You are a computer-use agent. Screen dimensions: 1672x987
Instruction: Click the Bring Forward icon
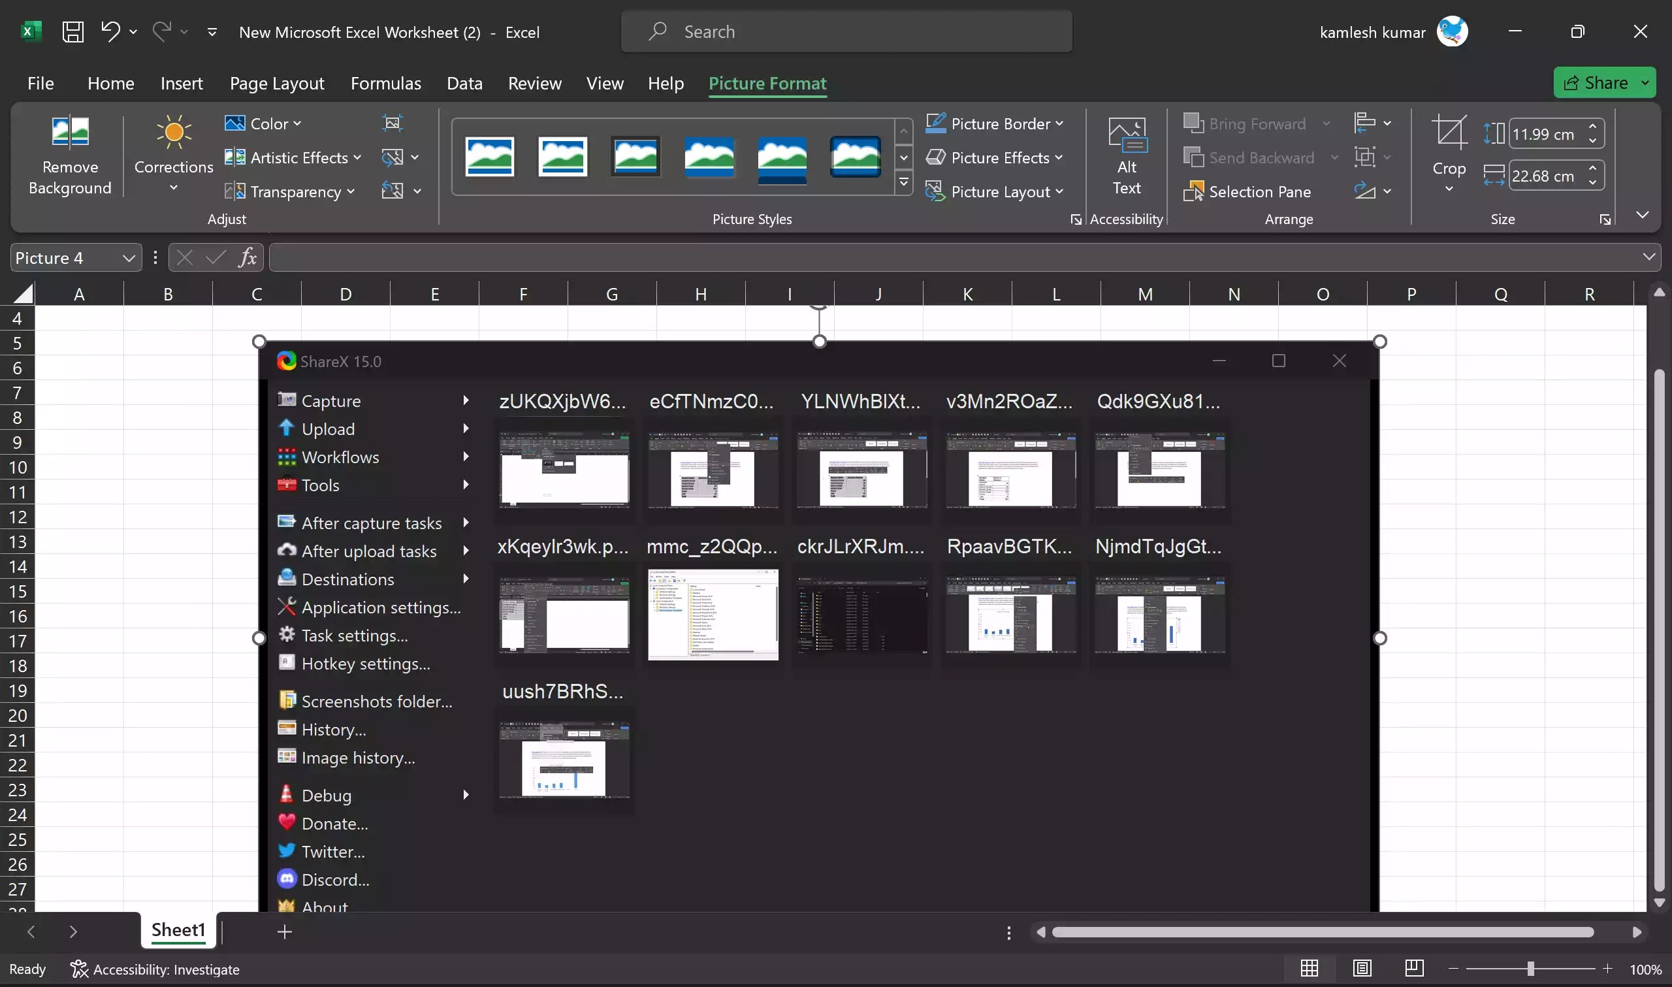pos(1194,123)
